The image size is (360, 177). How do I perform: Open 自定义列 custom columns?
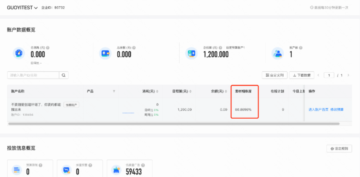point(274,75)
